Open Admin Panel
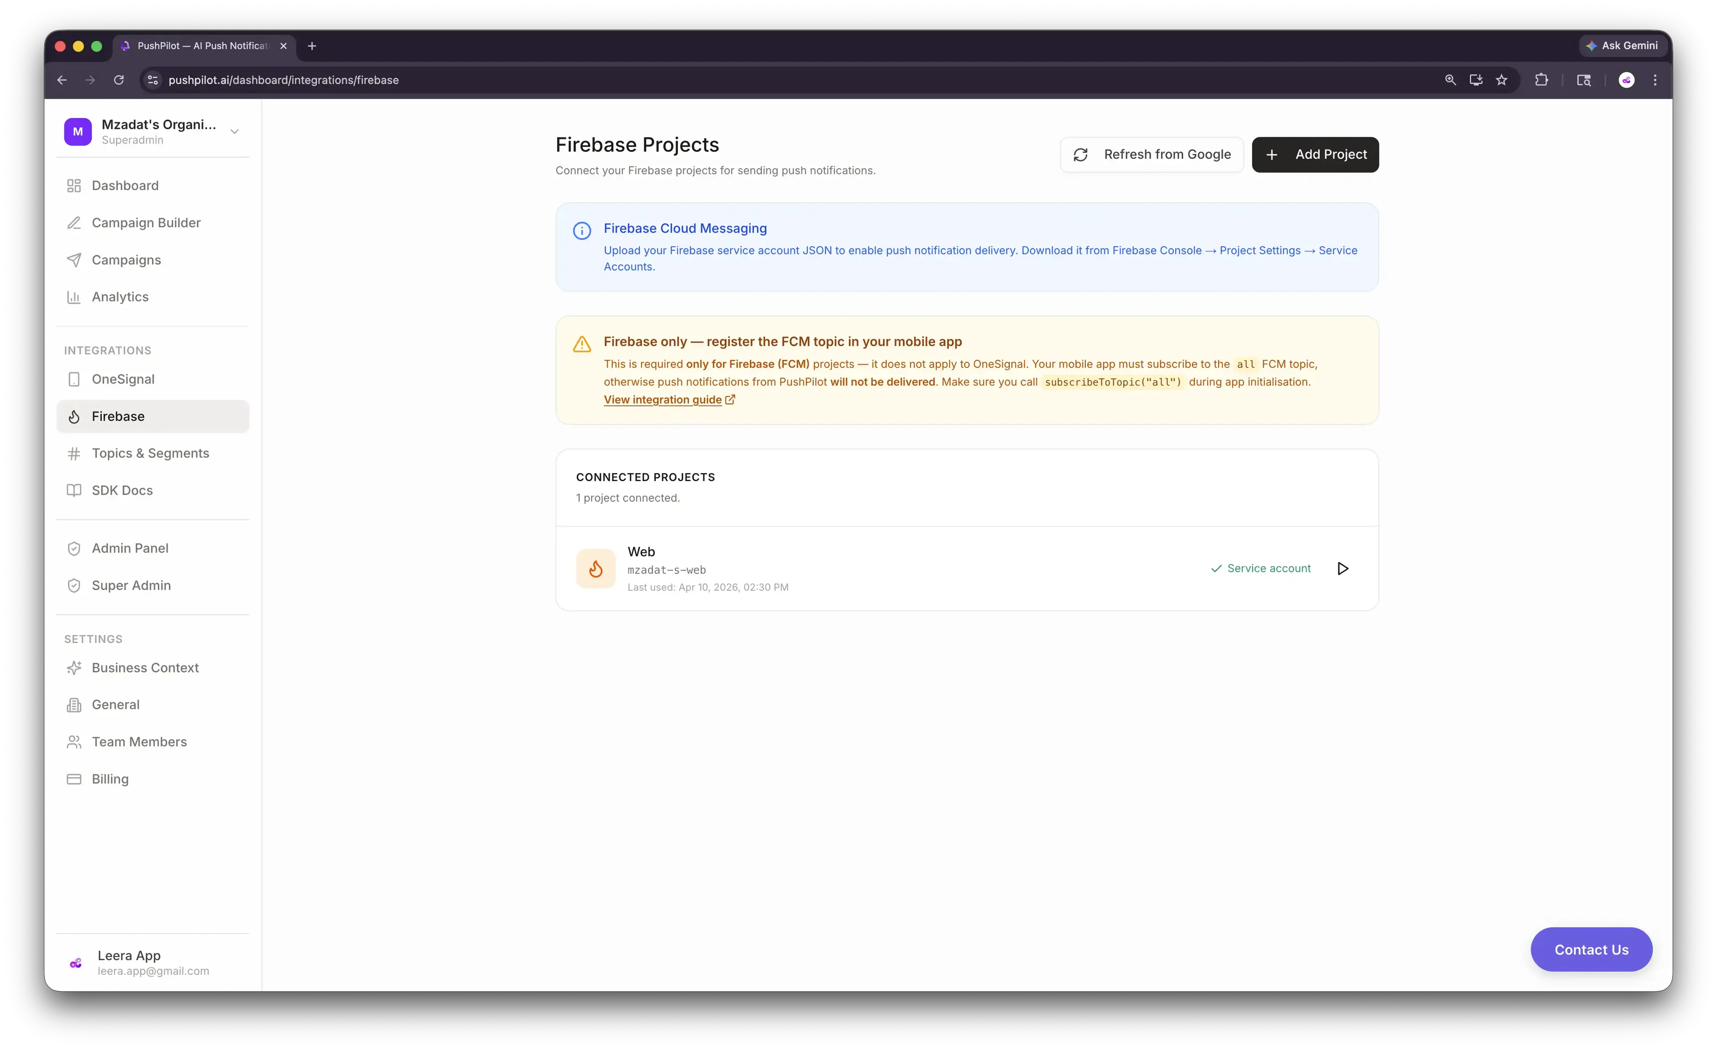This screenshot has height=1050, width=1717. click(x=152, y=548)
